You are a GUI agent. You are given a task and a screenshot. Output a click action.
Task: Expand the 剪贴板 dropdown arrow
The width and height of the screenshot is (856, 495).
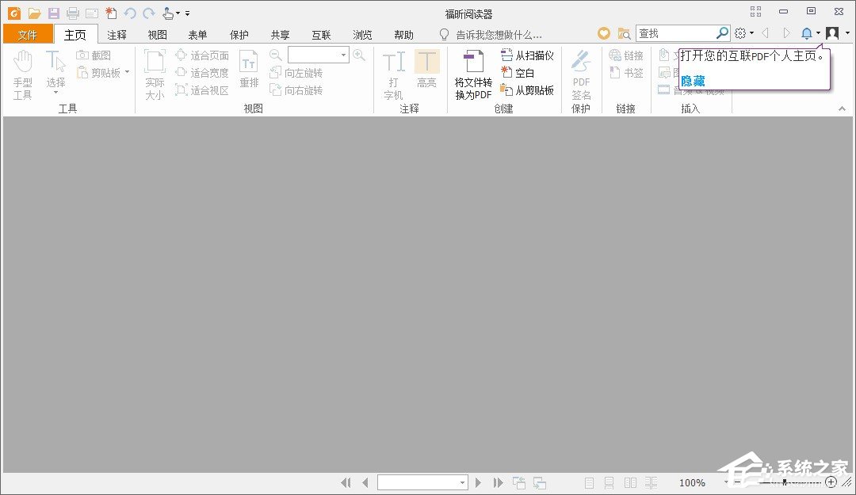[x=128, y=72]
